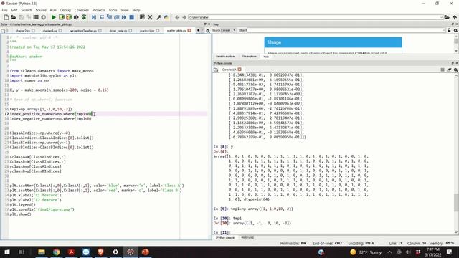The width and height of the screenshot is (459, 258).
Task: Maximize current pane toolbar icon
Action: [x=142, y=17]
